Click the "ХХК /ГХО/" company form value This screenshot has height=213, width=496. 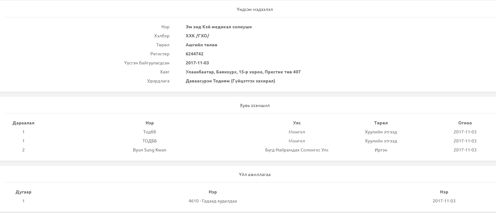click(197, 36)
